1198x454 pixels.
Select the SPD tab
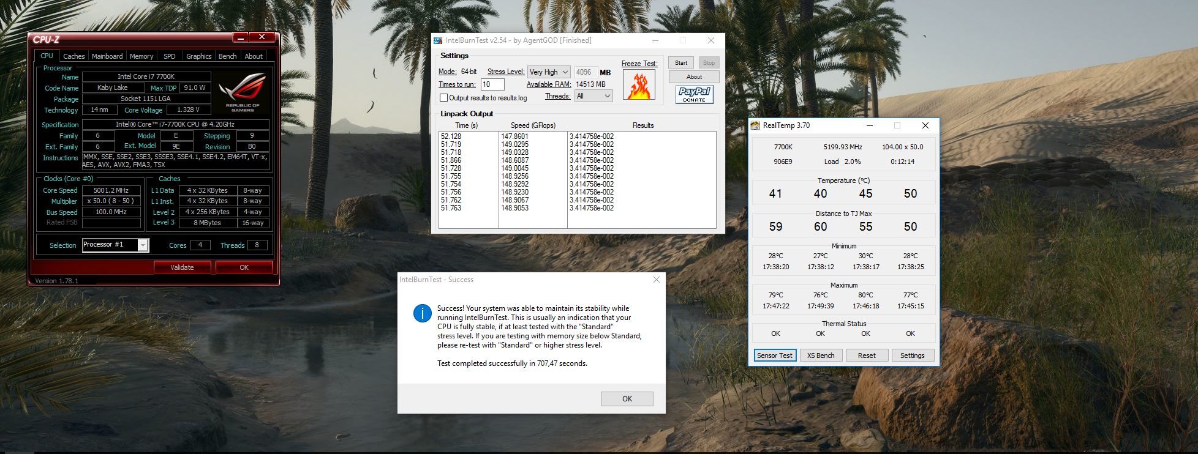pyautogui.click(x=170, y=56)
